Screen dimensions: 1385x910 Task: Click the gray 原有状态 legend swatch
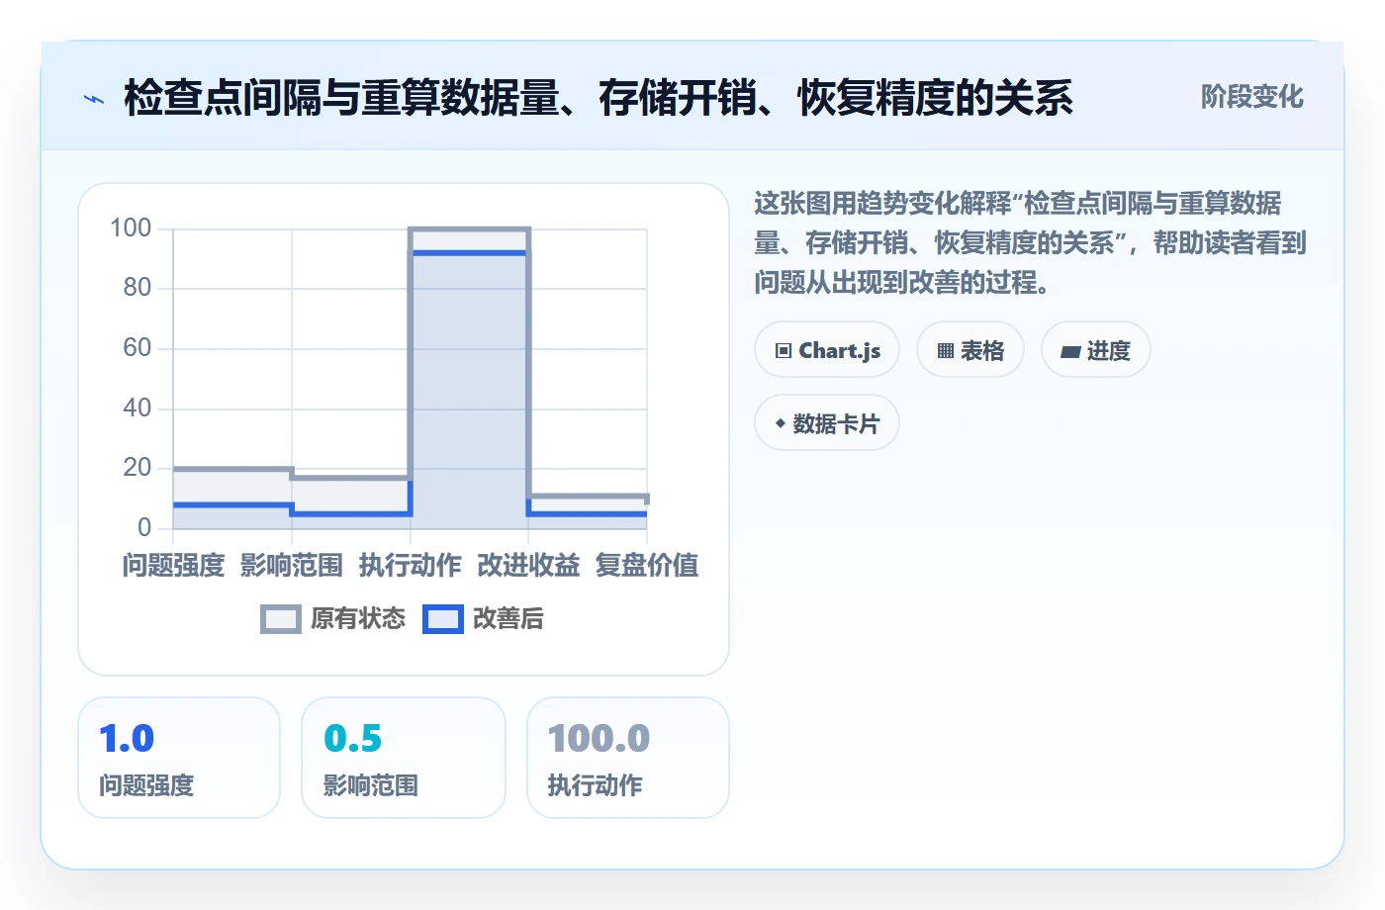[x=281, y=619]
